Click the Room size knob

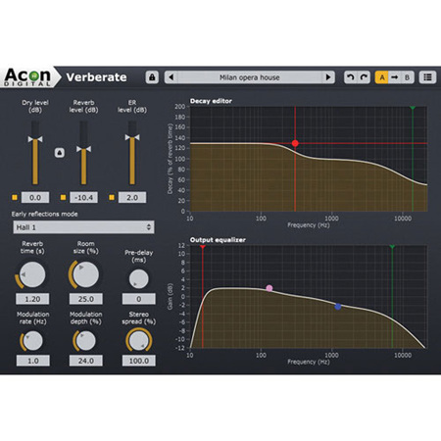85,274
